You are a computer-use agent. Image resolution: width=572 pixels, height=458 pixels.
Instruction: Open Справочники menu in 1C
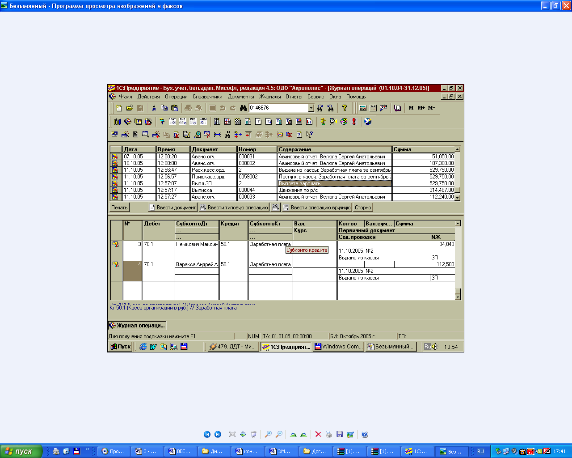[207, 97]
